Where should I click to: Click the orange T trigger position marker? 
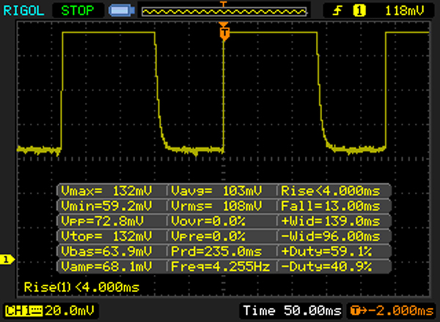[x=224, y=32]
